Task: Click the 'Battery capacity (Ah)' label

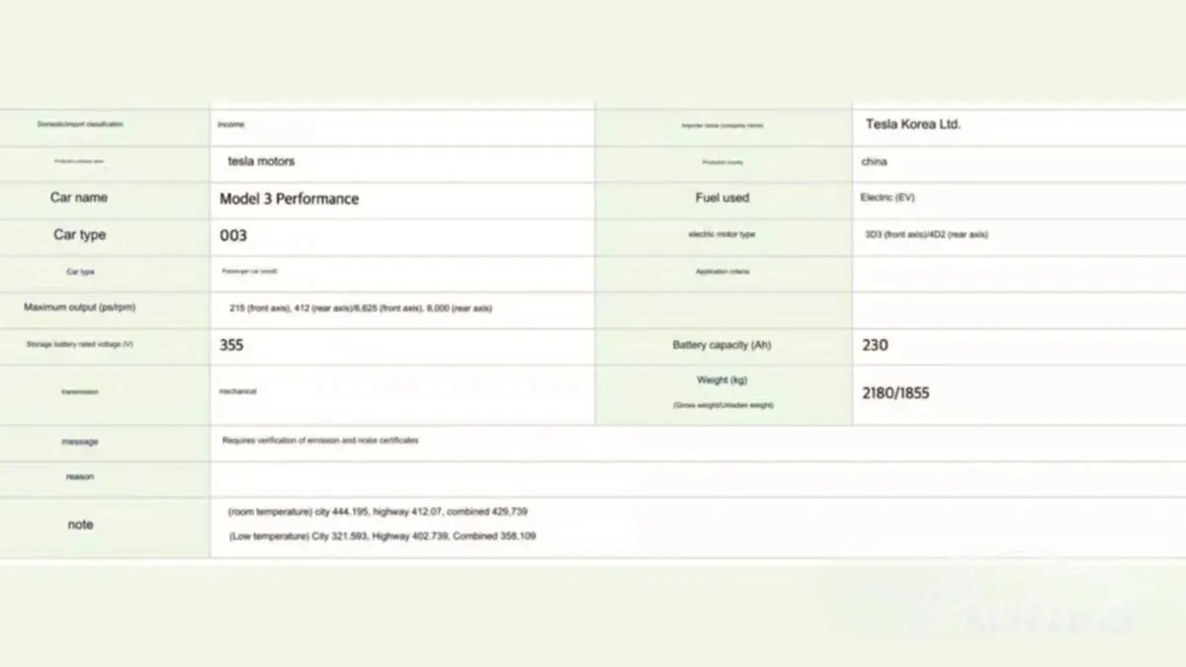Action: [721, 345]
